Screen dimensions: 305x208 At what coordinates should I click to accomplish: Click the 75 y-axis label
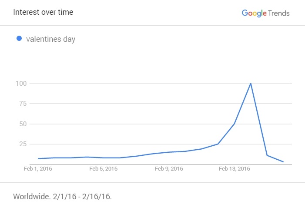pos(23,104)
